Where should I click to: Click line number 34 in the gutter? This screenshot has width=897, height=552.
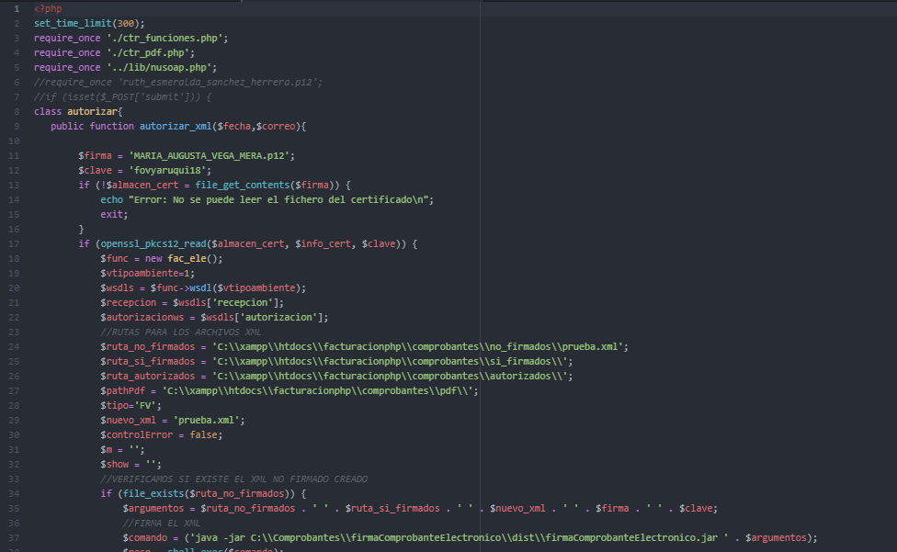tap(17, 493)
